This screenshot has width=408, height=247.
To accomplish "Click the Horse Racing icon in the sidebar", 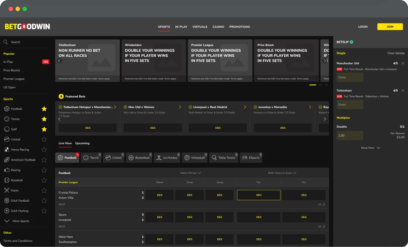I will coord(7,150).
